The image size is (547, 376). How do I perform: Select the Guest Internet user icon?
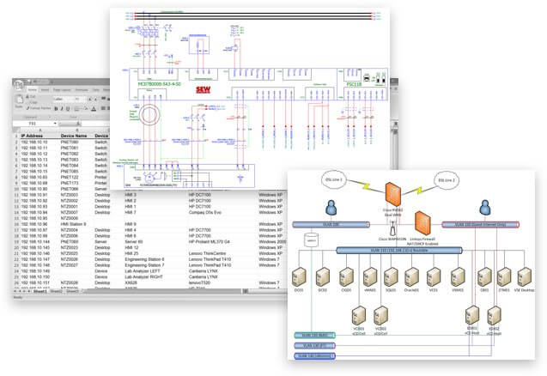point(485,207)
